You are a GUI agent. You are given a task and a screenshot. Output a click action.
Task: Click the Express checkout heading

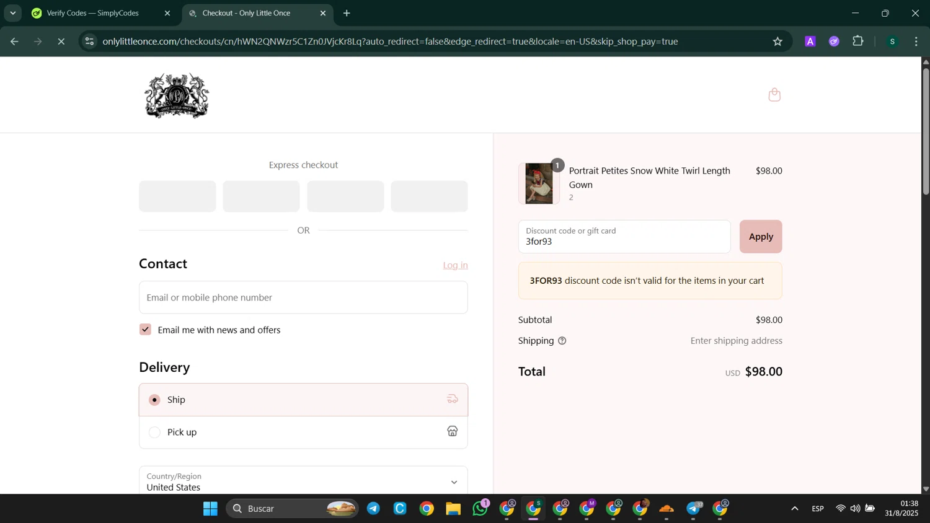tap(303, 165)
